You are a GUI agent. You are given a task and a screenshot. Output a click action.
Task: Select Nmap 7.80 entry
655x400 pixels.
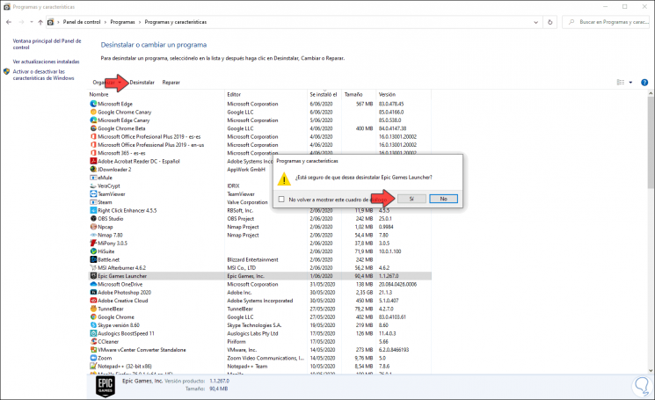[110, 235]
